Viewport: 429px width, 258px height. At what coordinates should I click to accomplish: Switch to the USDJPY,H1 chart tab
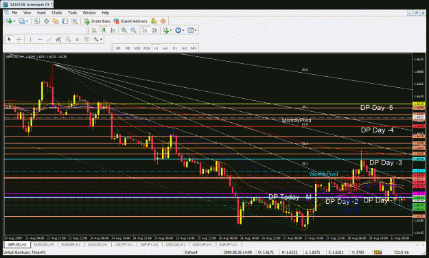[x=124, y=244]
